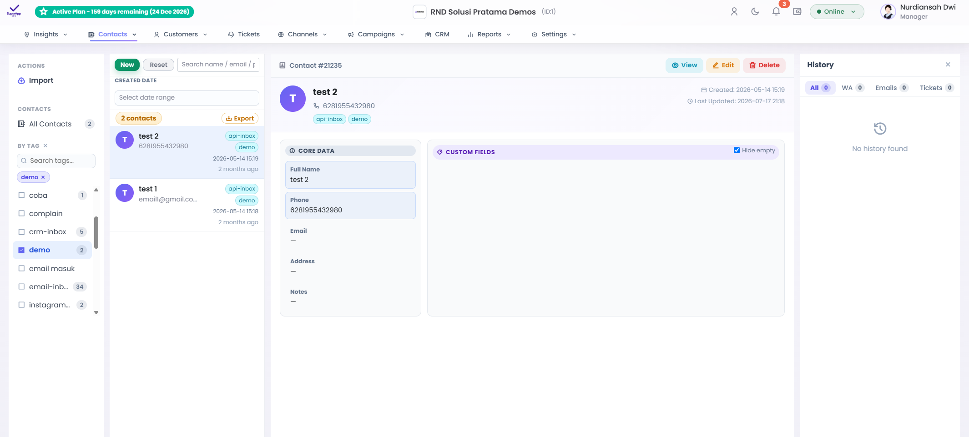Toggle dark mode moon icon

click(755, 12)
